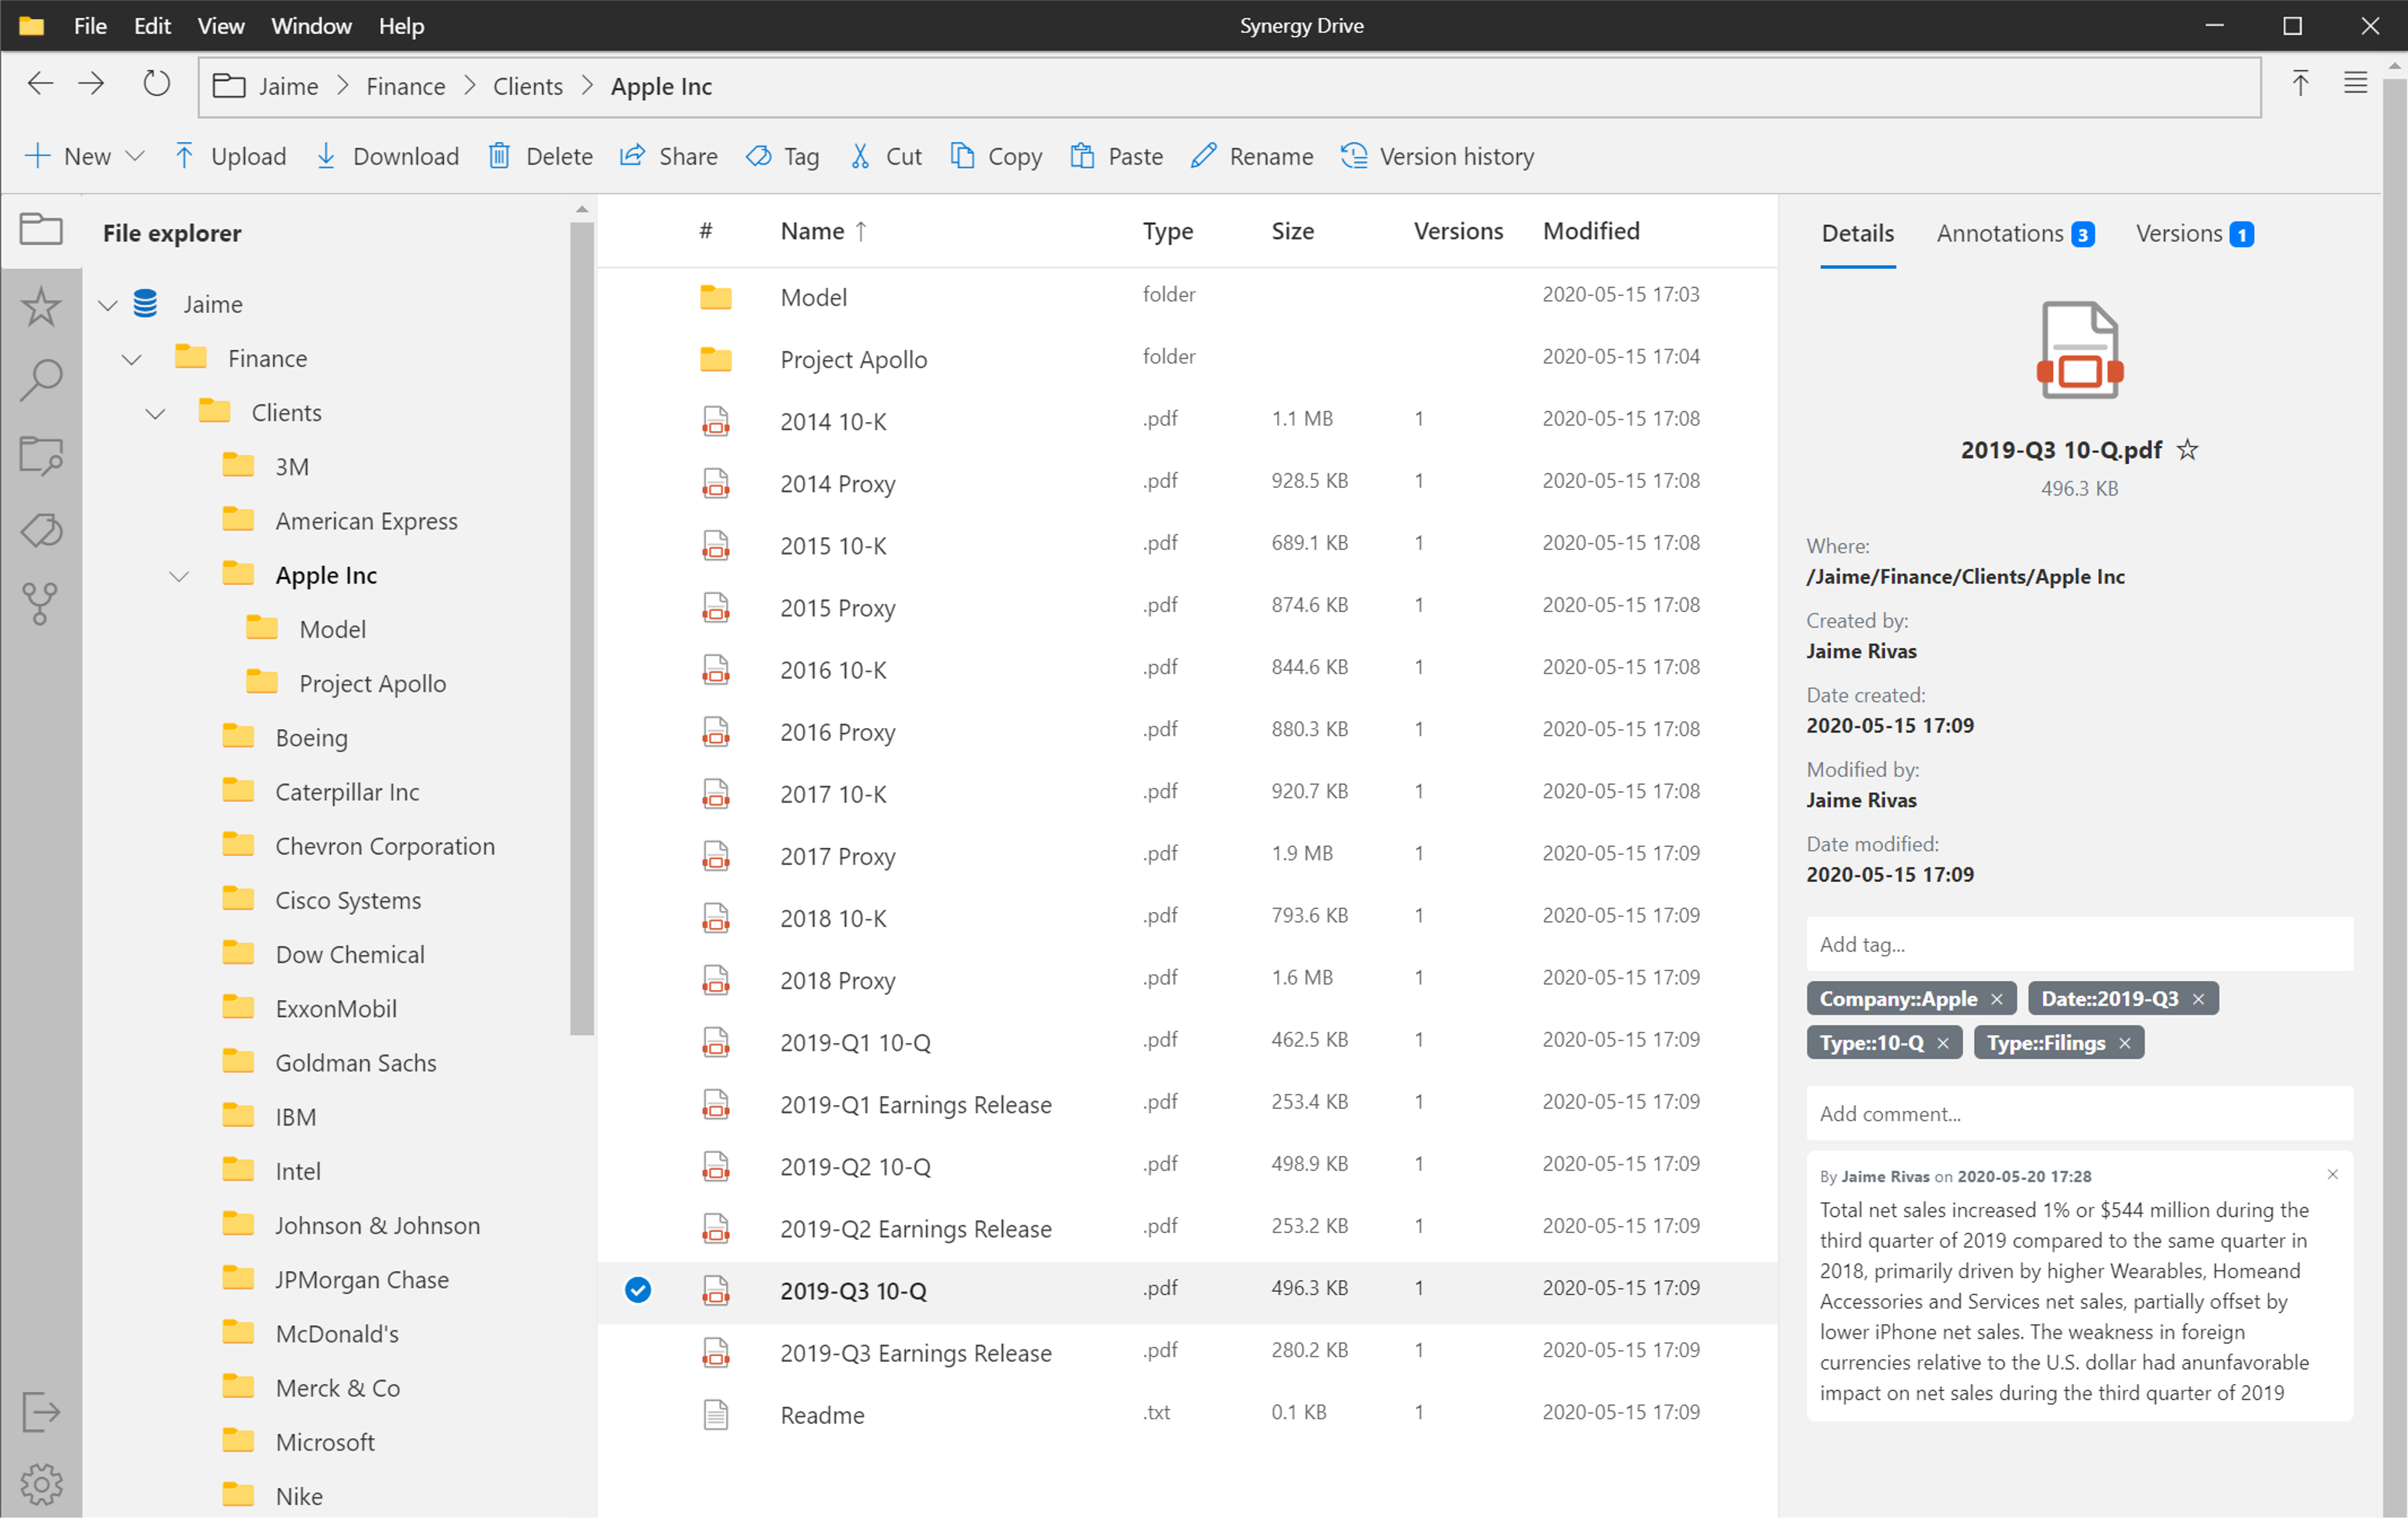The height and width of the screenshot is (1518, 2408).
Task: Select the Details tab
Action: 1857,233
